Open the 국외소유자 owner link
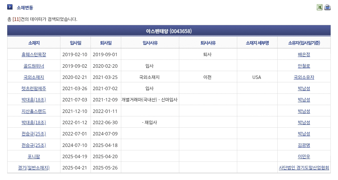The image size is (338, 180). point(304,77)
